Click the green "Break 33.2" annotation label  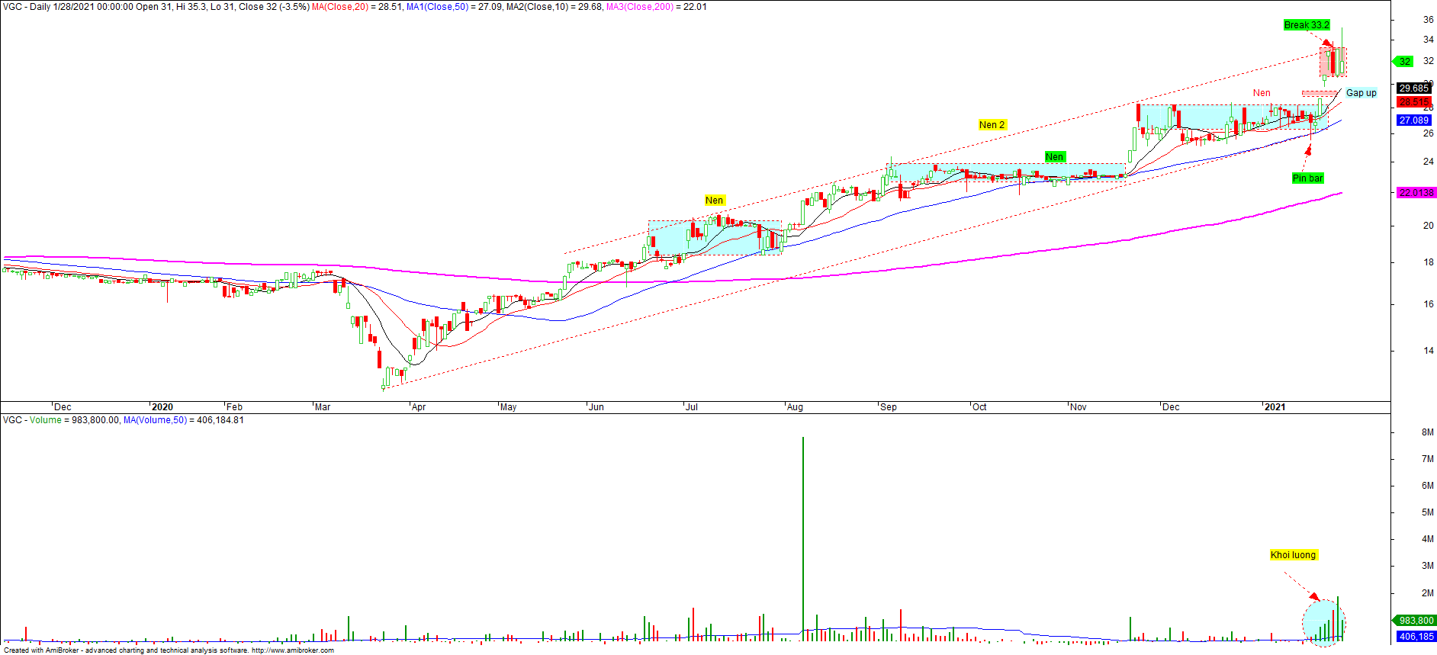coord(1306,25)
